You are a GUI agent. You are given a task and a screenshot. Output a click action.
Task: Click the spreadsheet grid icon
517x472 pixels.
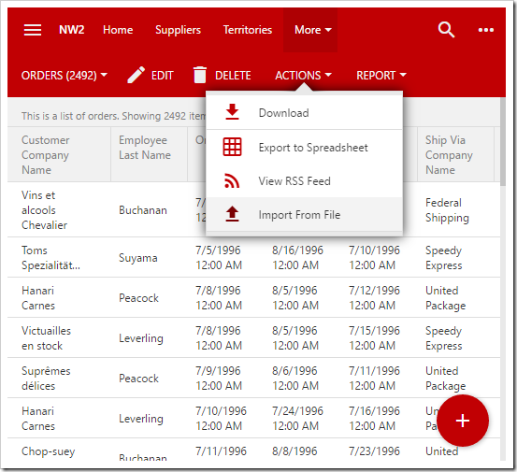coord(232,147)
